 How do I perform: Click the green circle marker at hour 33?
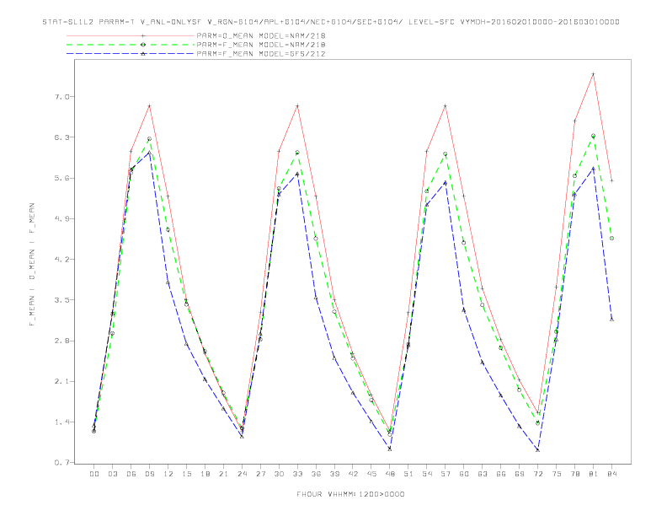[297, 153]
